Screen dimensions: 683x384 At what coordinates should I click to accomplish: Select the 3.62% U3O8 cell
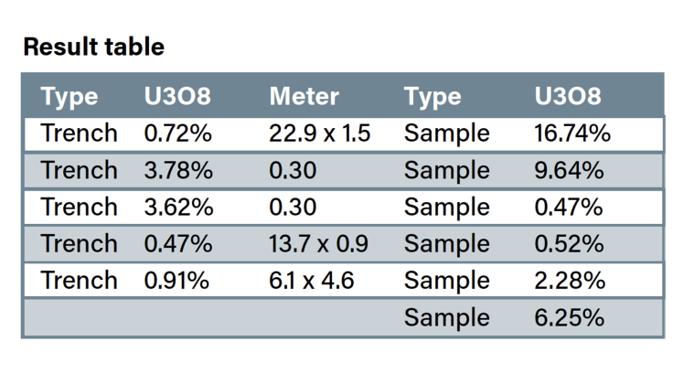(178, 208)
